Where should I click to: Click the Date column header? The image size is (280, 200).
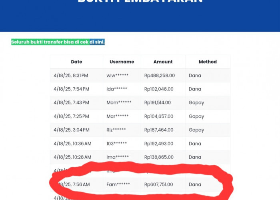click(76, 62)
